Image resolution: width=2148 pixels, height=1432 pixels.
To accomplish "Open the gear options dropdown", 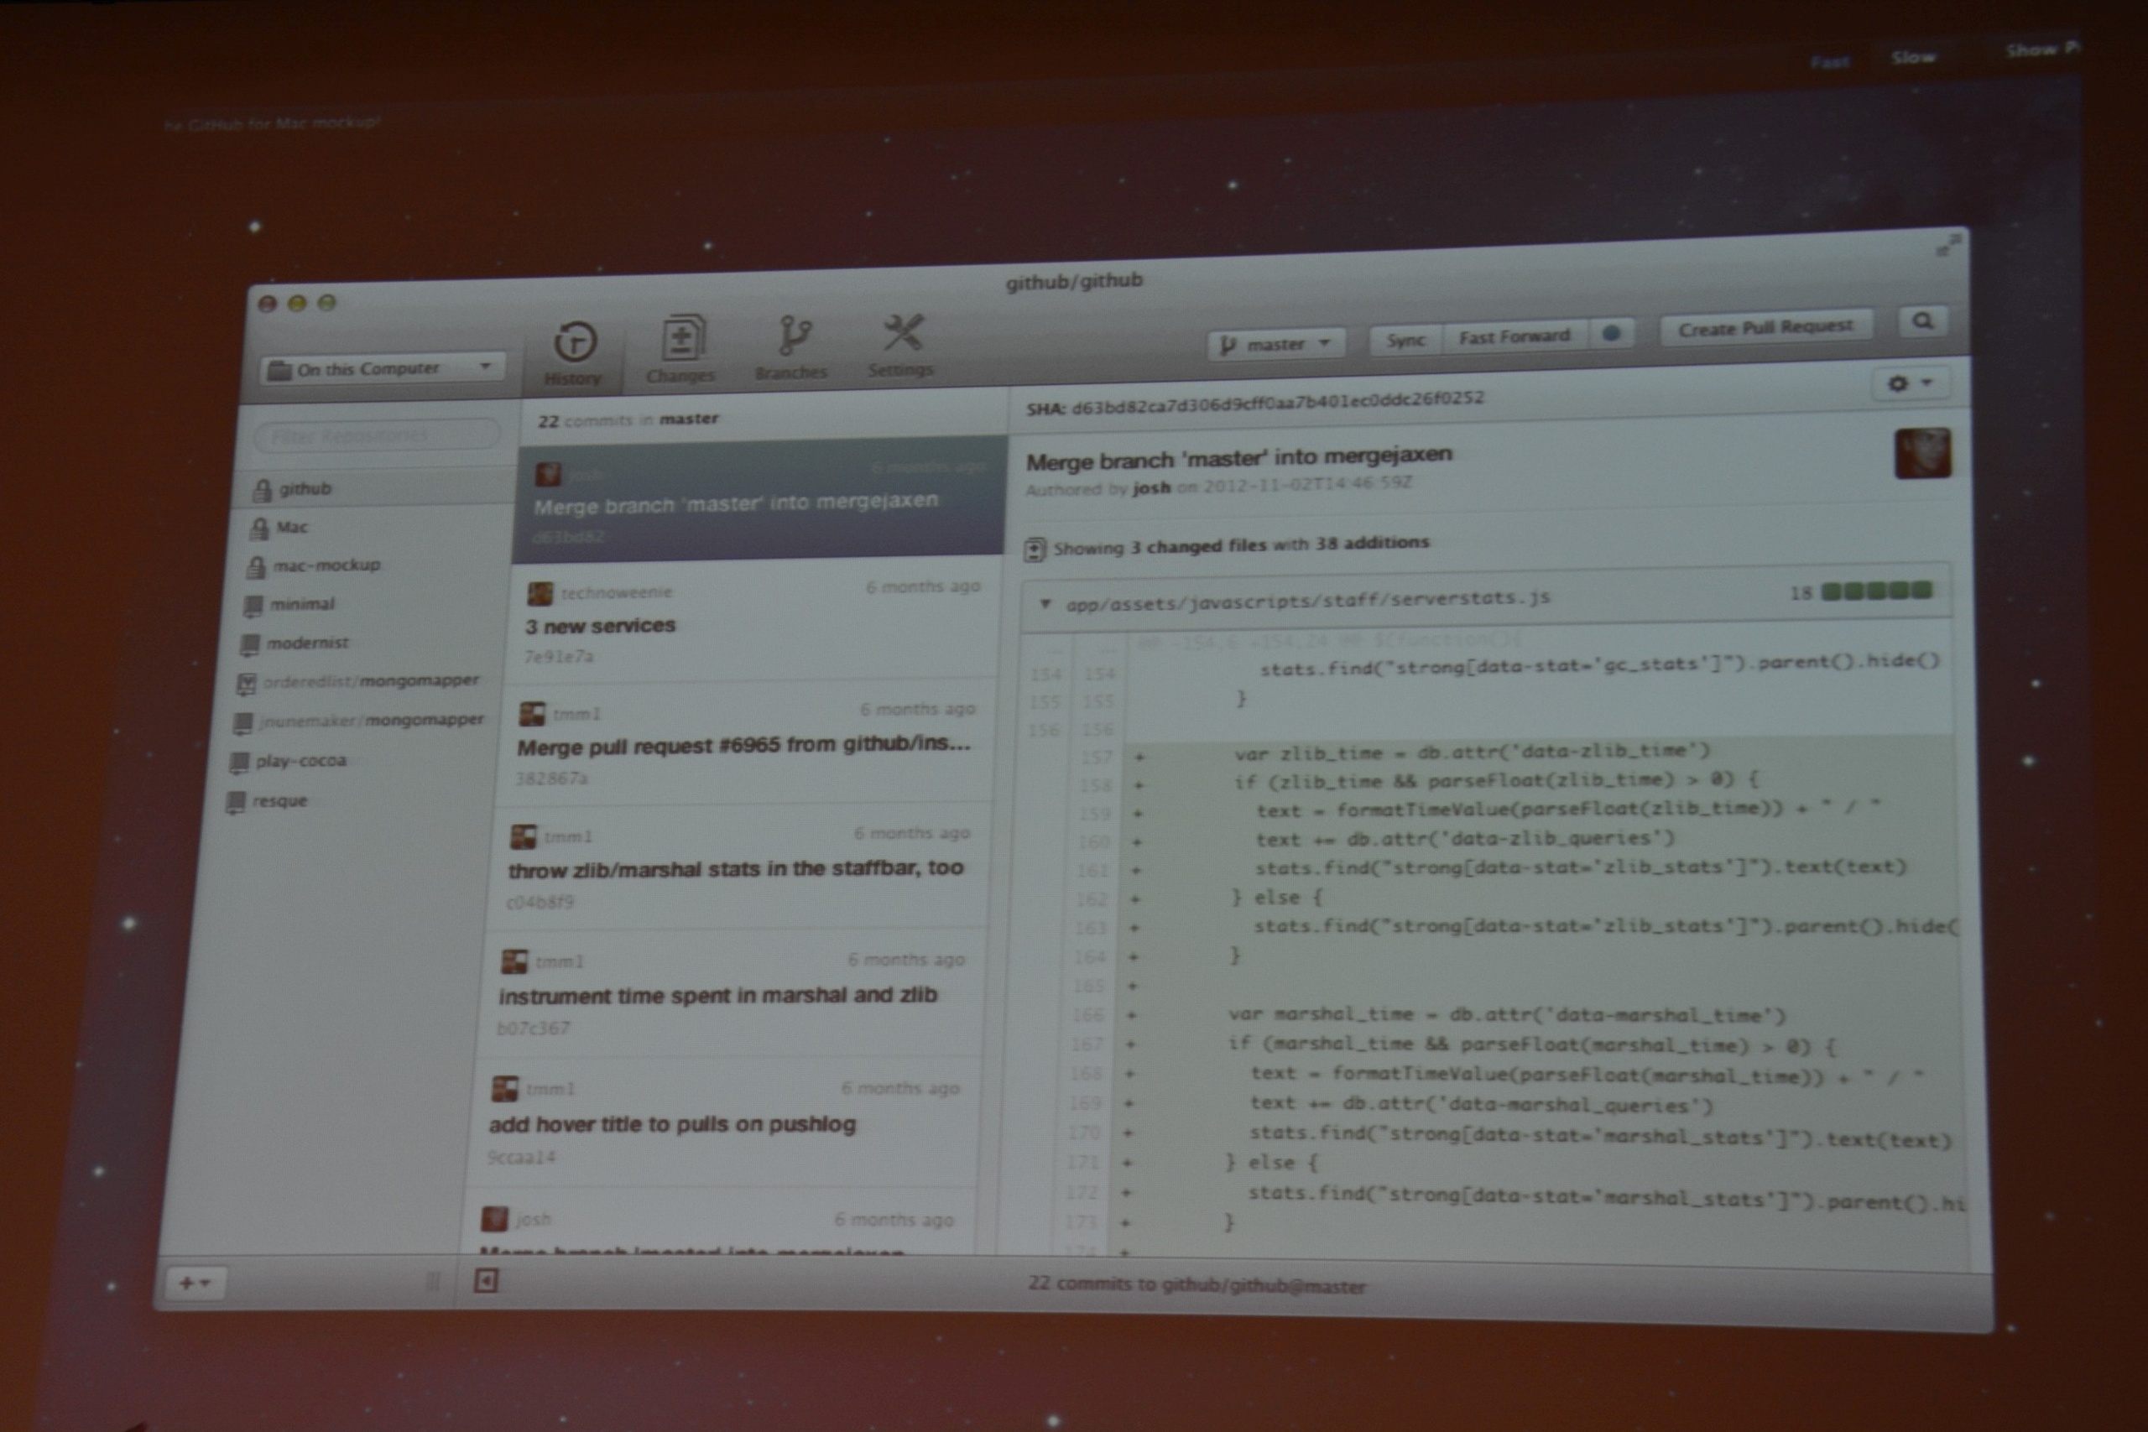I will 1909,383.
